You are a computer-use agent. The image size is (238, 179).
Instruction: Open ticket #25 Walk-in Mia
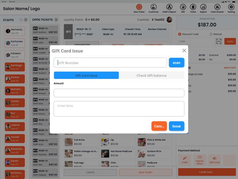[x=45, y=162]
